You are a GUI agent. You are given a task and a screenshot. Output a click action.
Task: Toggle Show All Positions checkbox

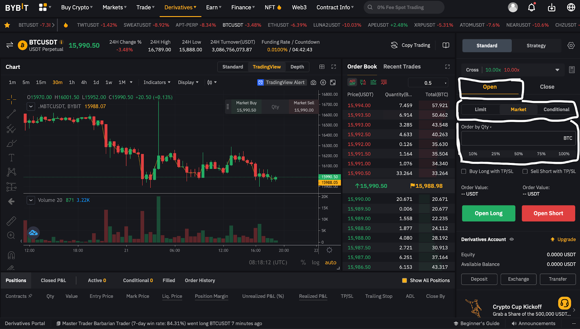click(405, 280)
